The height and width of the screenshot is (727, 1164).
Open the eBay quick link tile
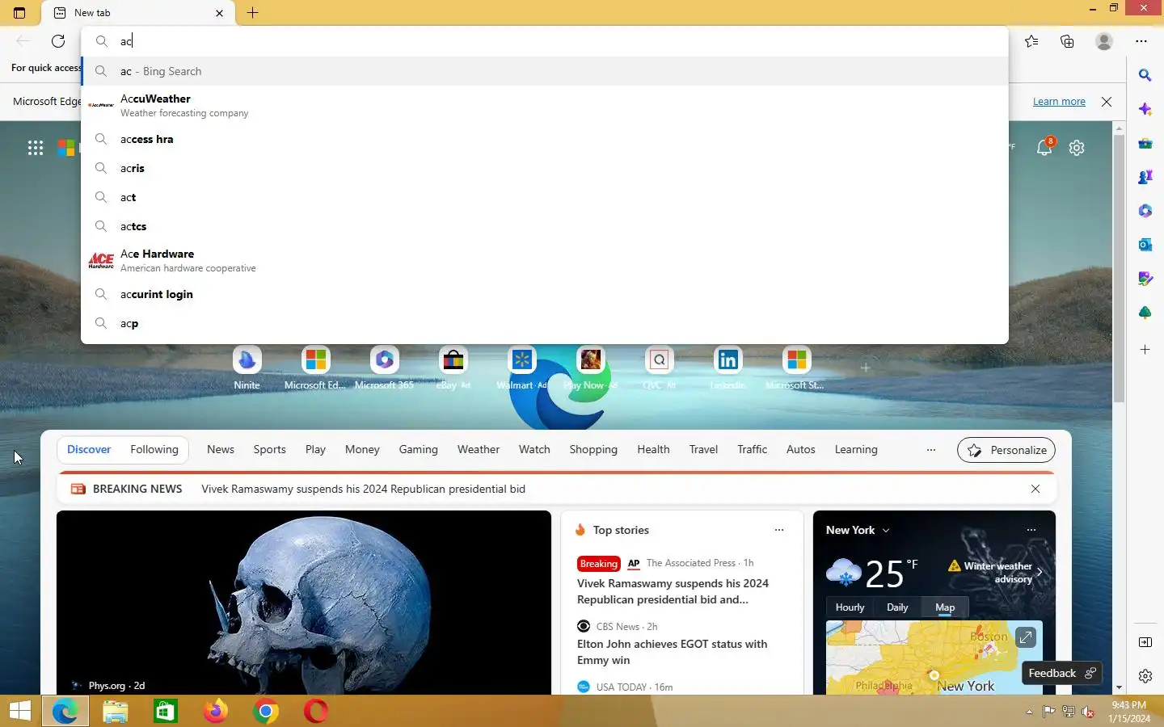[453, 368]
